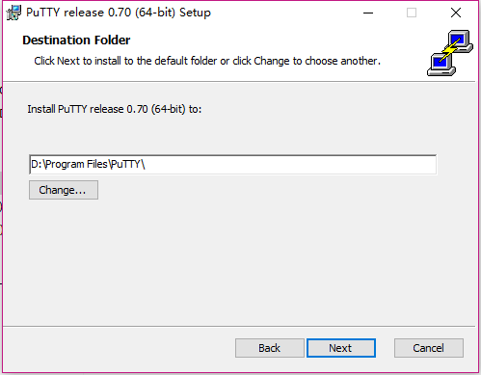Viewport: 481px width, 375px height.
Task: Click the PuTTY release 0.70 Setup title text
Action: tap(119, 13)
